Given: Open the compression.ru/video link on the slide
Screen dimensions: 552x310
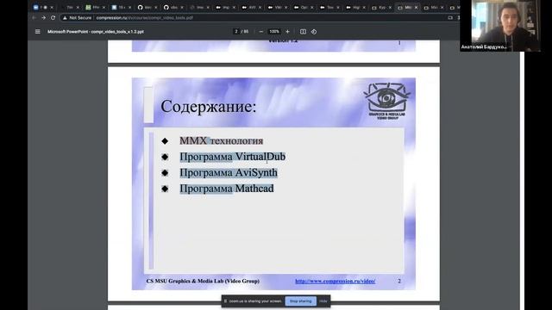Looking at the screenshot, I should 336,282.
